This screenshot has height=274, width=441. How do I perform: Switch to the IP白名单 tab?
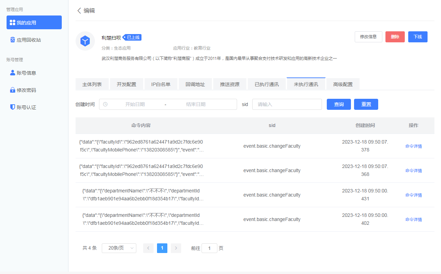click(x=161, y=84)
